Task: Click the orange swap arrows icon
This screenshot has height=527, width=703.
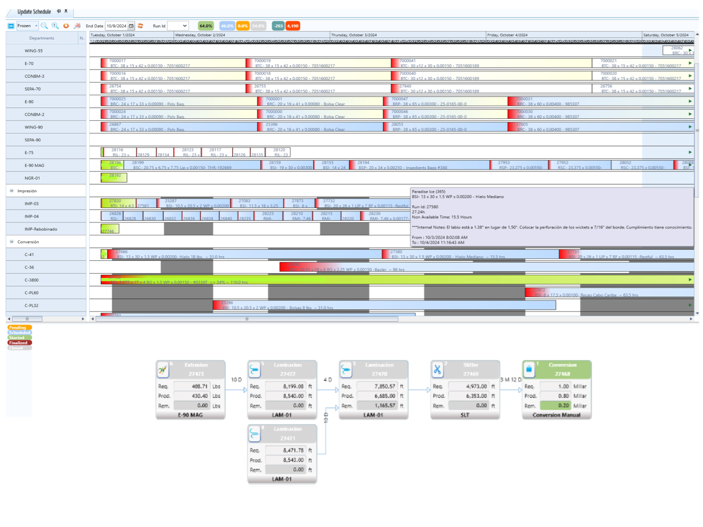Action: [141, 26]
